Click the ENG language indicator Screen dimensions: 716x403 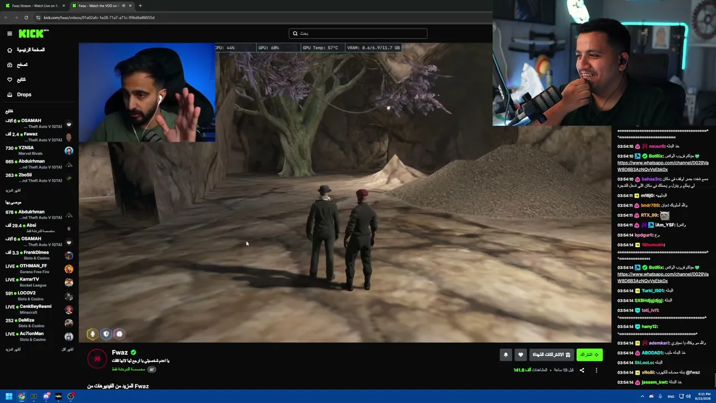click(671, 396)
